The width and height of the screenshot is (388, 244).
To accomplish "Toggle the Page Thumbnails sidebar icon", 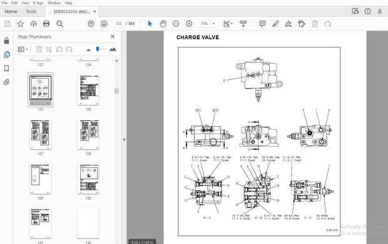I will (x=7, y=54).
